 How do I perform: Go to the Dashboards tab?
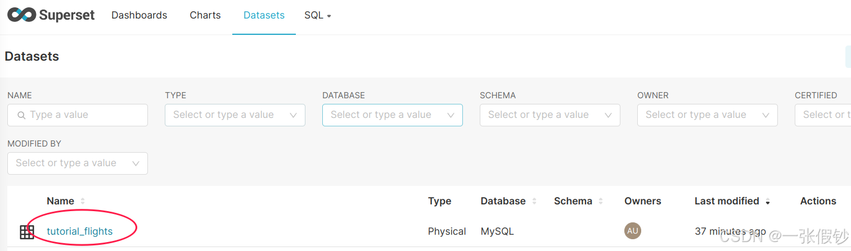(139, 15)
